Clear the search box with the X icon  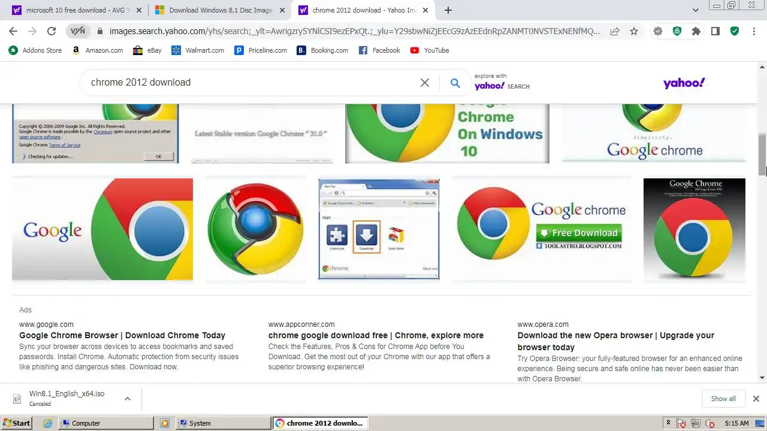(425, 83)
